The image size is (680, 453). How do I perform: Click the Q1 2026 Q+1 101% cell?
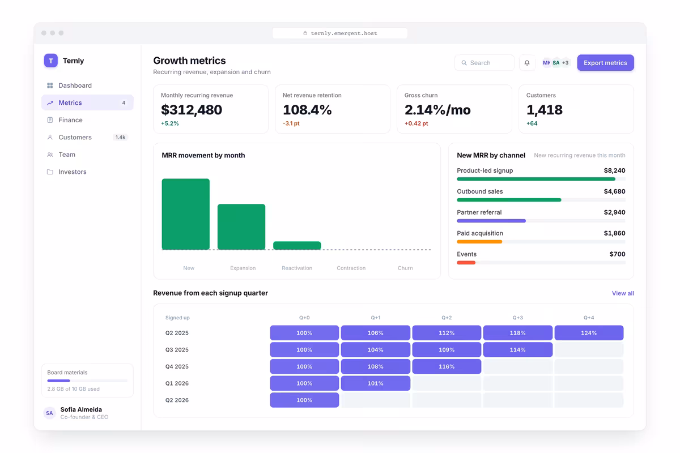pyautogui.click(x=376, y=383)
